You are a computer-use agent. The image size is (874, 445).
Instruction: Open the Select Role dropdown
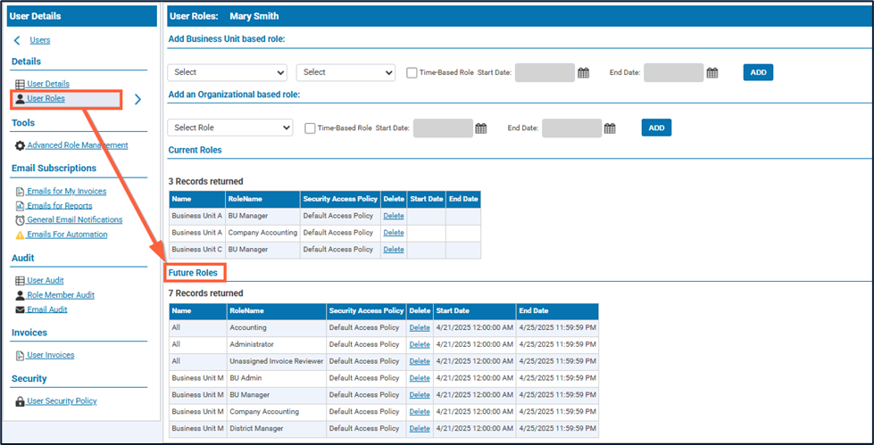coord(229,128)
